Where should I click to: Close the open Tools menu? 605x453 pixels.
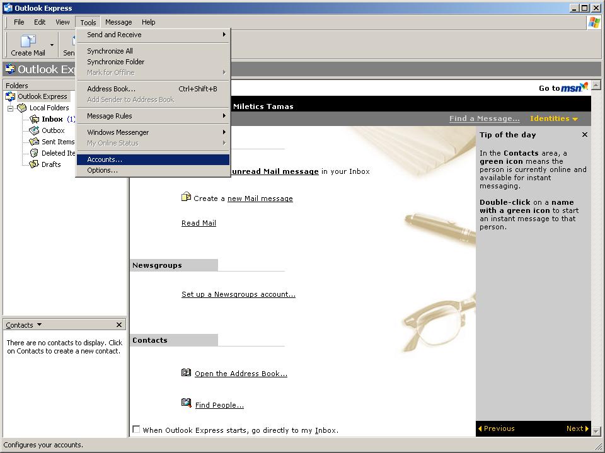[88, 23]
